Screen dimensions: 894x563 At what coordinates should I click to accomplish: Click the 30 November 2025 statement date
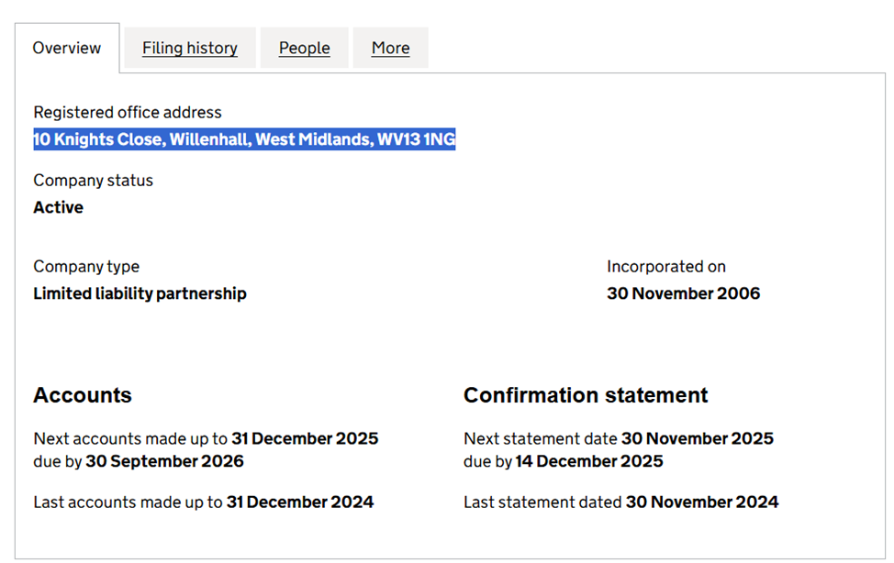tap(697, 438)
